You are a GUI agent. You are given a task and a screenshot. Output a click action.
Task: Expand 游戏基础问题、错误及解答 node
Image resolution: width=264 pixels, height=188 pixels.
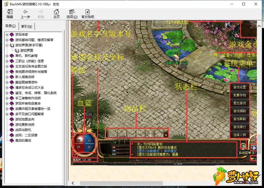7,40
